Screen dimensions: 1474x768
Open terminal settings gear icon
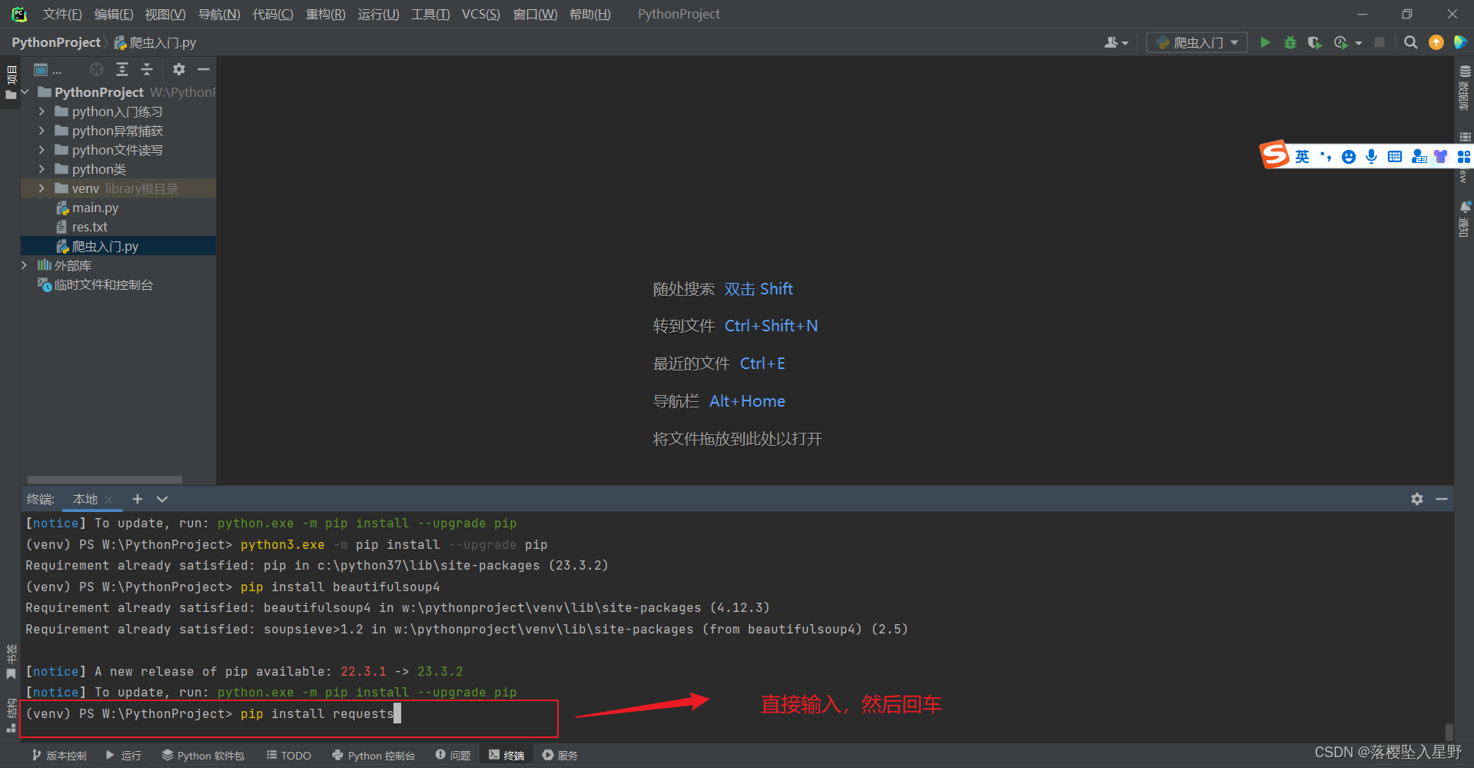(x=1417, y=499)
